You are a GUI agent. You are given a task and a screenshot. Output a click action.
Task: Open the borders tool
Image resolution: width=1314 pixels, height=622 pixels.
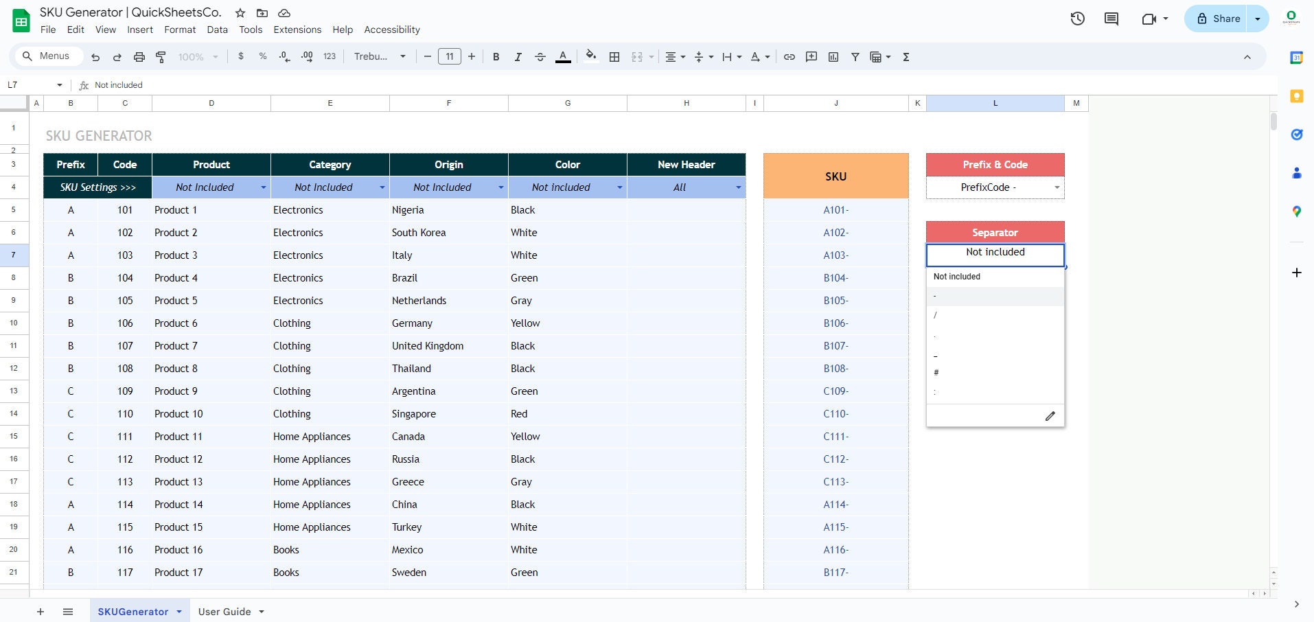614,56
